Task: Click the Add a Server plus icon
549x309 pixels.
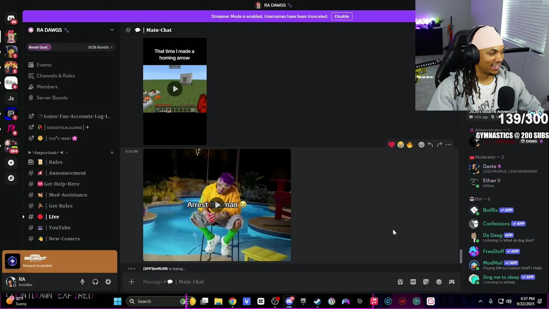Action: pos(11,163)
